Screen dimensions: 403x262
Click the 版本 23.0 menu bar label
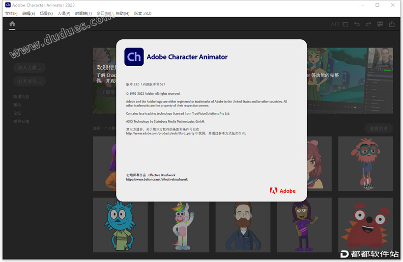[x=143, y=13]
